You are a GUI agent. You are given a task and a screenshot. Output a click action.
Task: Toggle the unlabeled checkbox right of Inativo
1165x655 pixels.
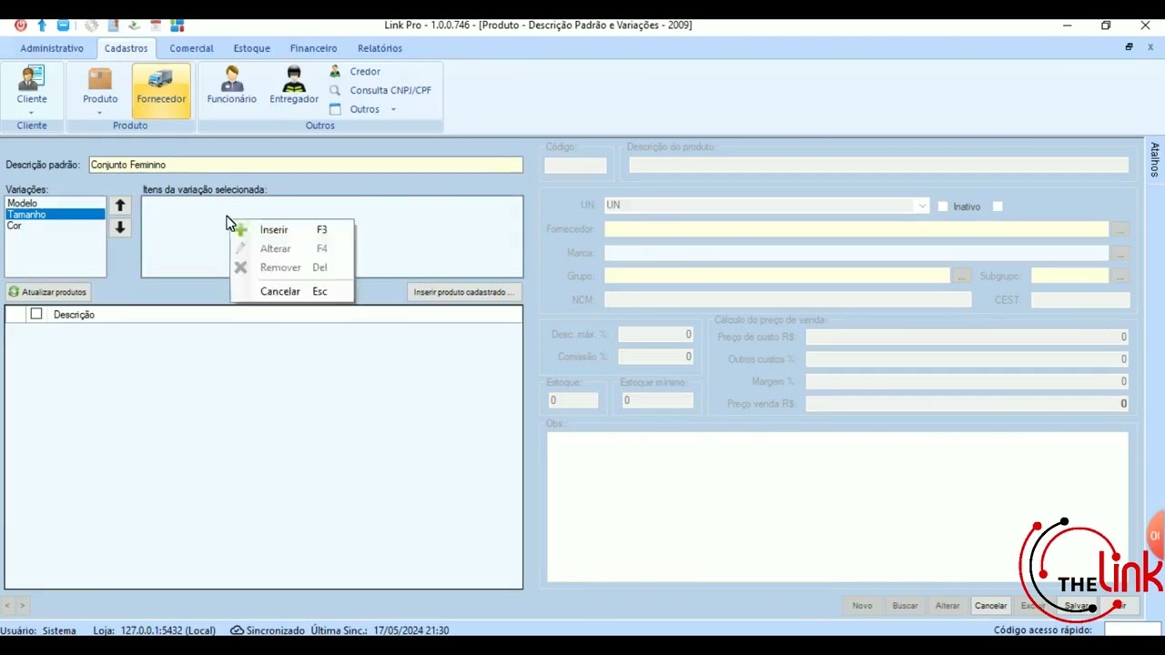pyautogui.click(x=998, y=207)
